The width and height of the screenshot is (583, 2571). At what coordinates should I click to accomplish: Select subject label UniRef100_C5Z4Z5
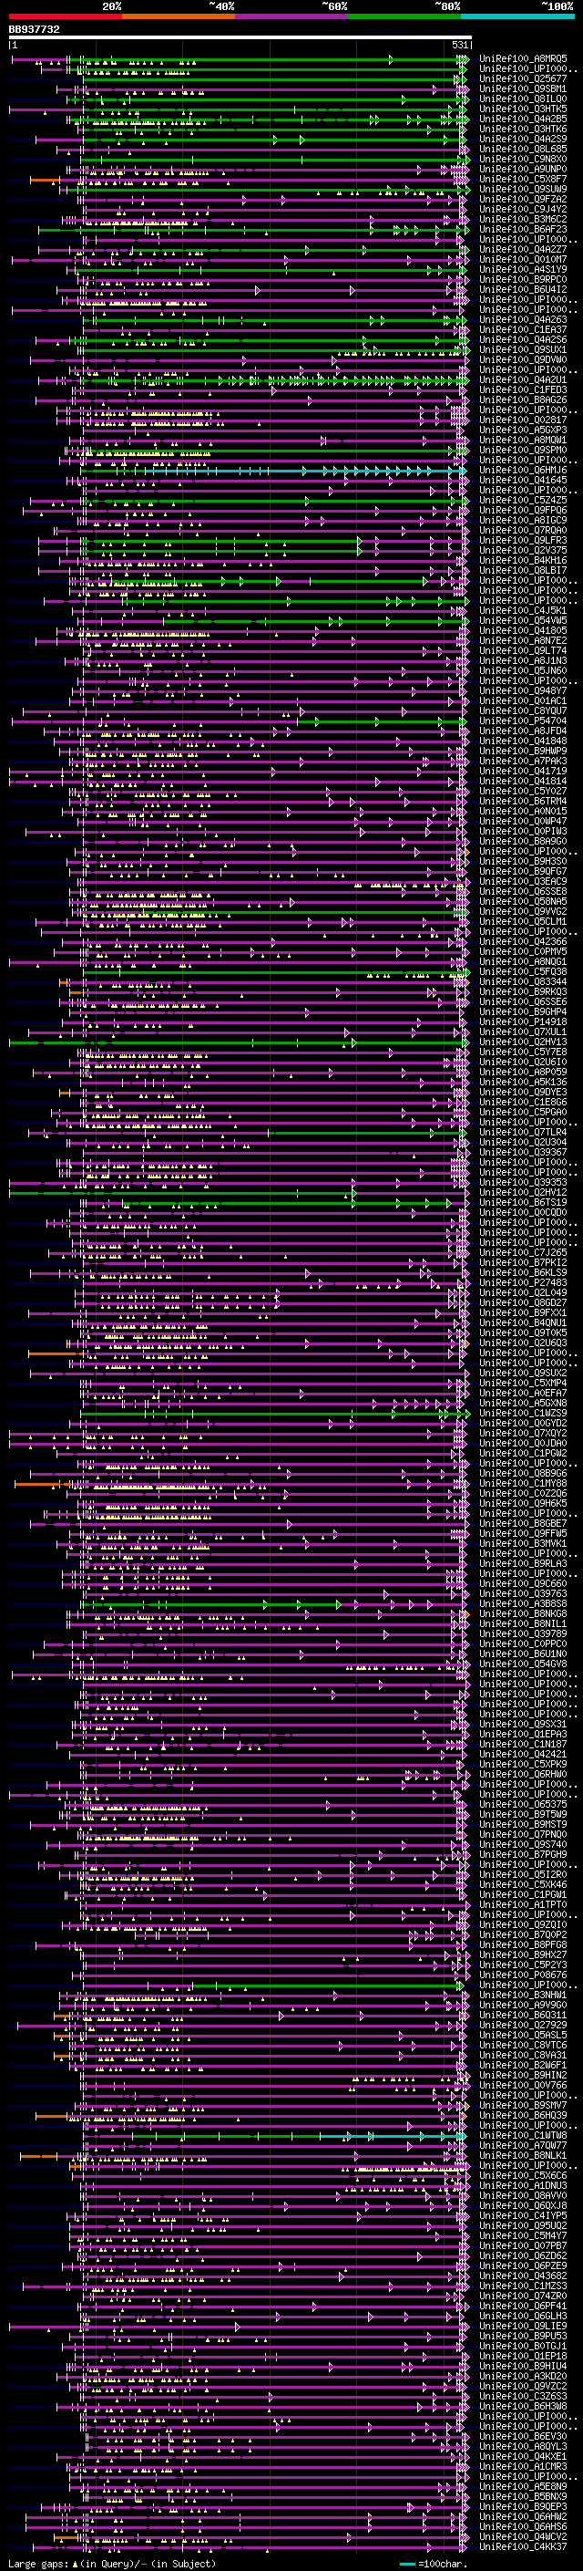click(523, 500)
